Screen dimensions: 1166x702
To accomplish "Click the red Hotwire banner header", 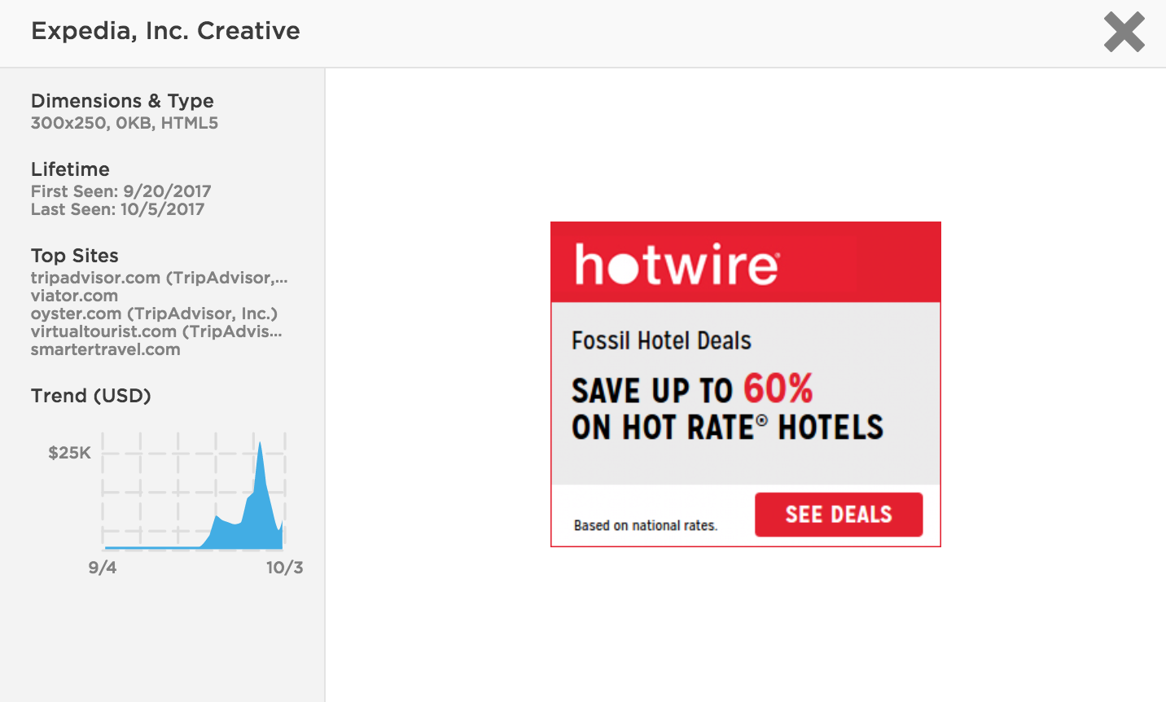I will [x=745, y=262].
